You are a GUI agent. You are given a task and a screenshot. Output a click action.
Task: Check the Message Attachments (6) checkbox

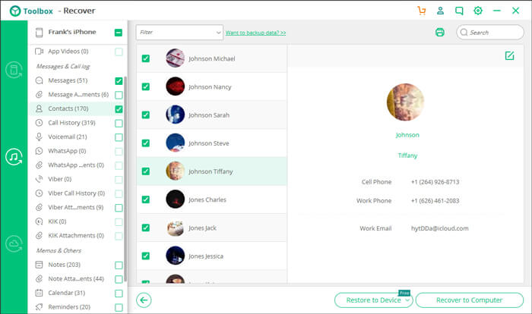pos(119,95)
